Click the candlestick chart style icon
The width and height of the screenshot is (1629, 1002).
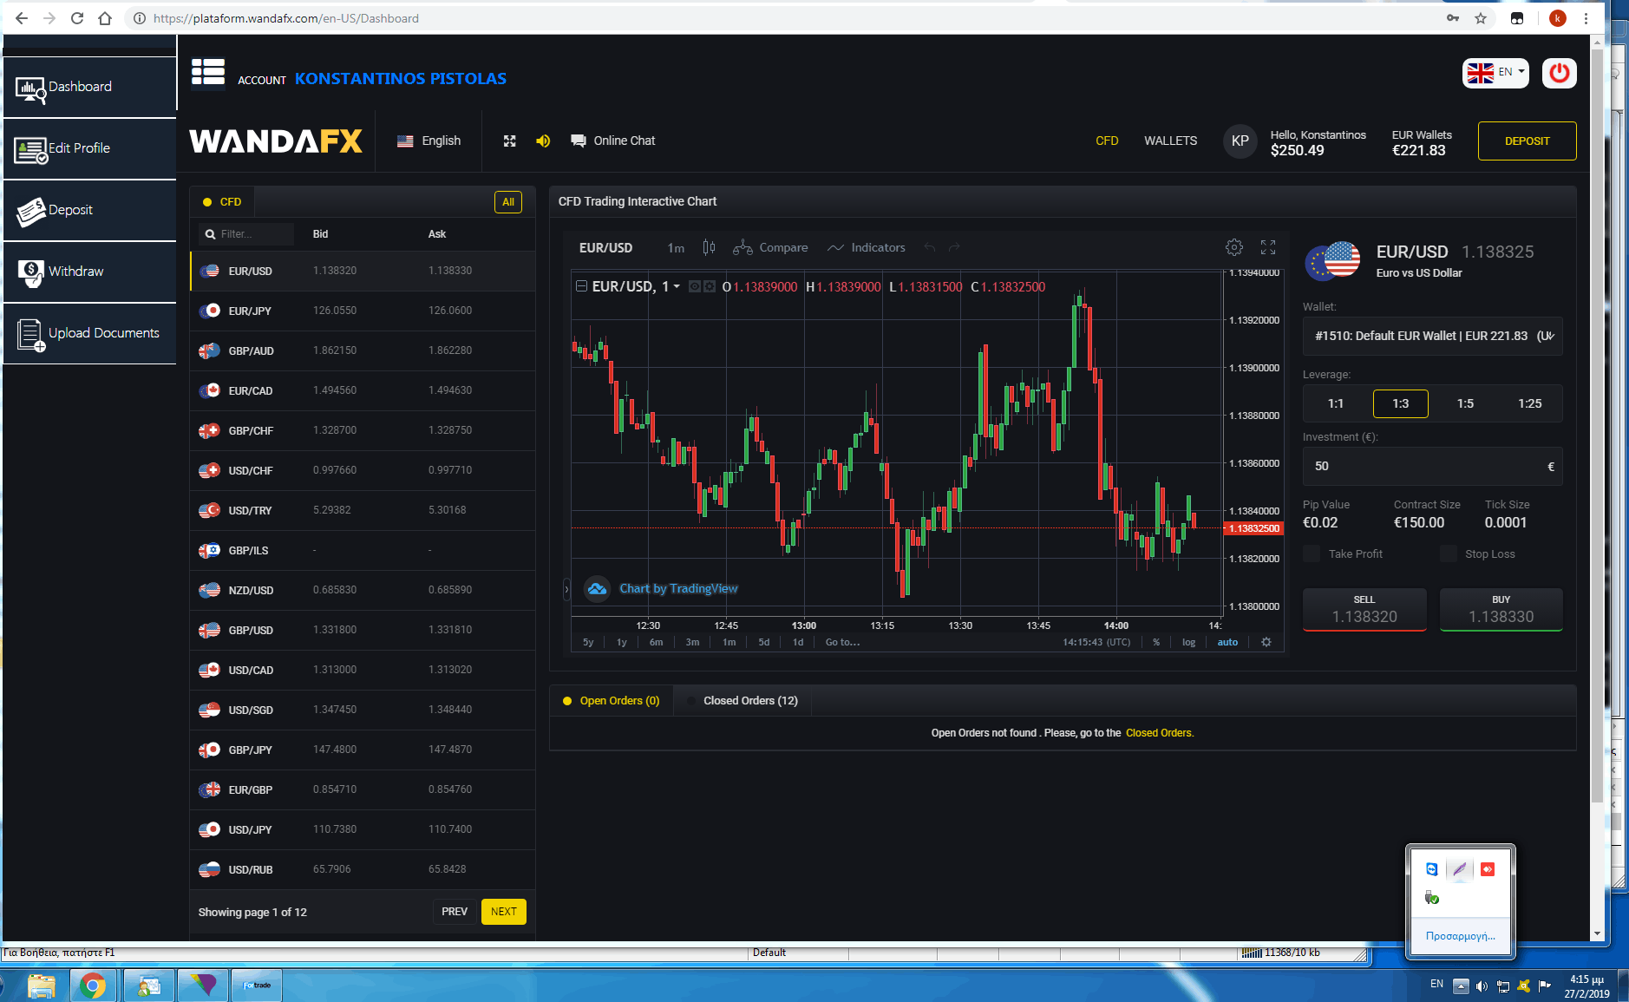point(709,248)
